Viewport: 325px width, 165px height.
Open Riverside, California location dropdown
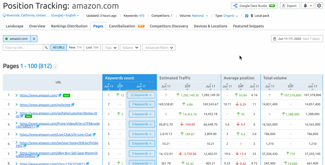tap(41, 16)
